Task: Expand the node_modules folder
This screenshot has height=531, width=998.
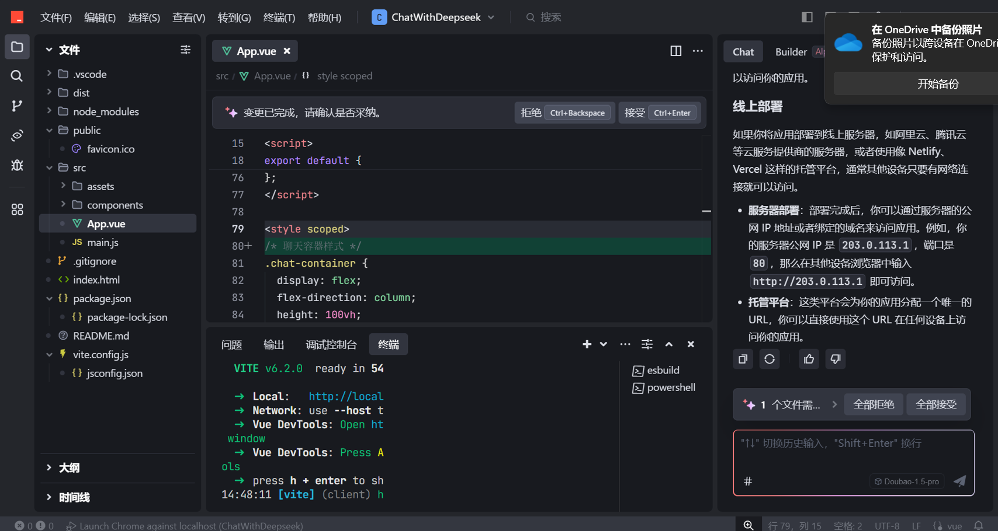Action: (49, 111)
